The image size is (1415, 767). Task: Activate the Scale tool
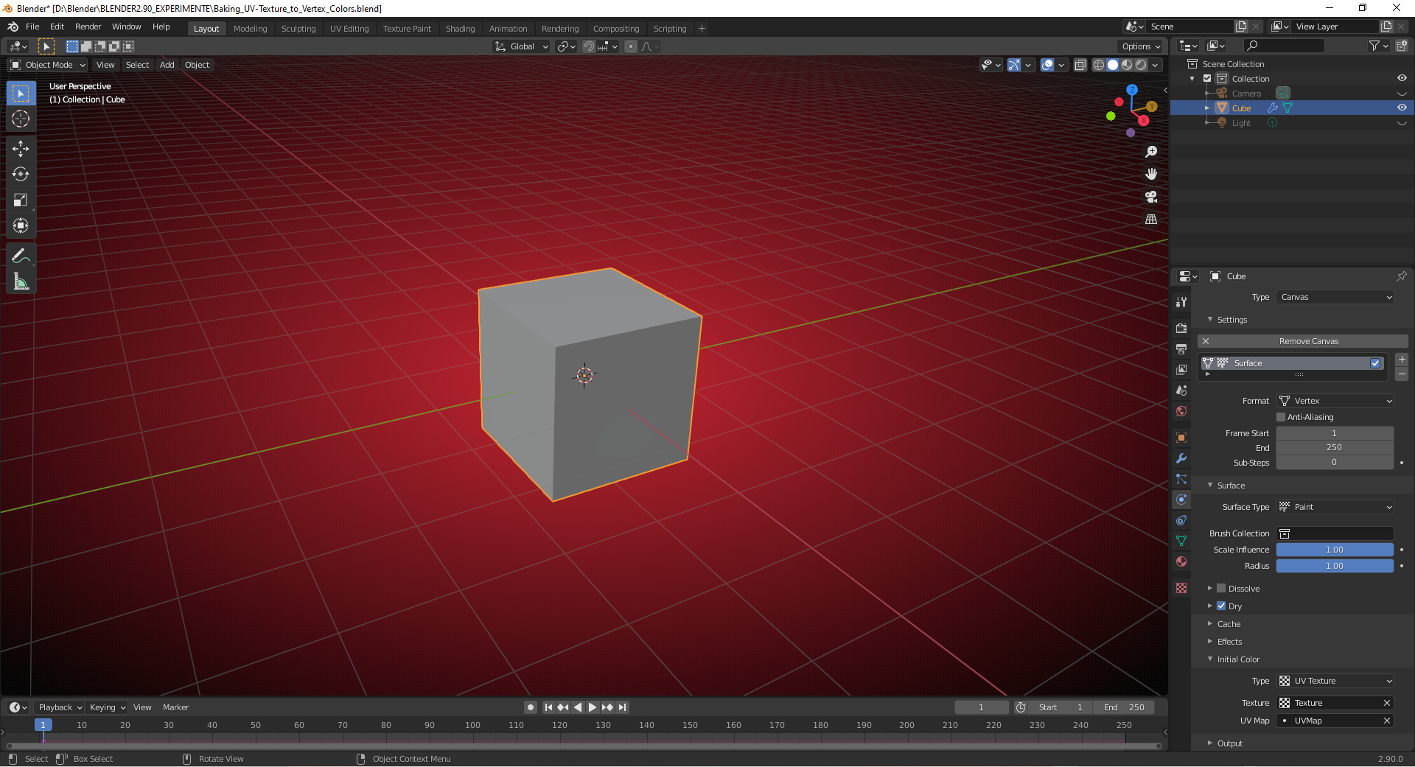21,200
